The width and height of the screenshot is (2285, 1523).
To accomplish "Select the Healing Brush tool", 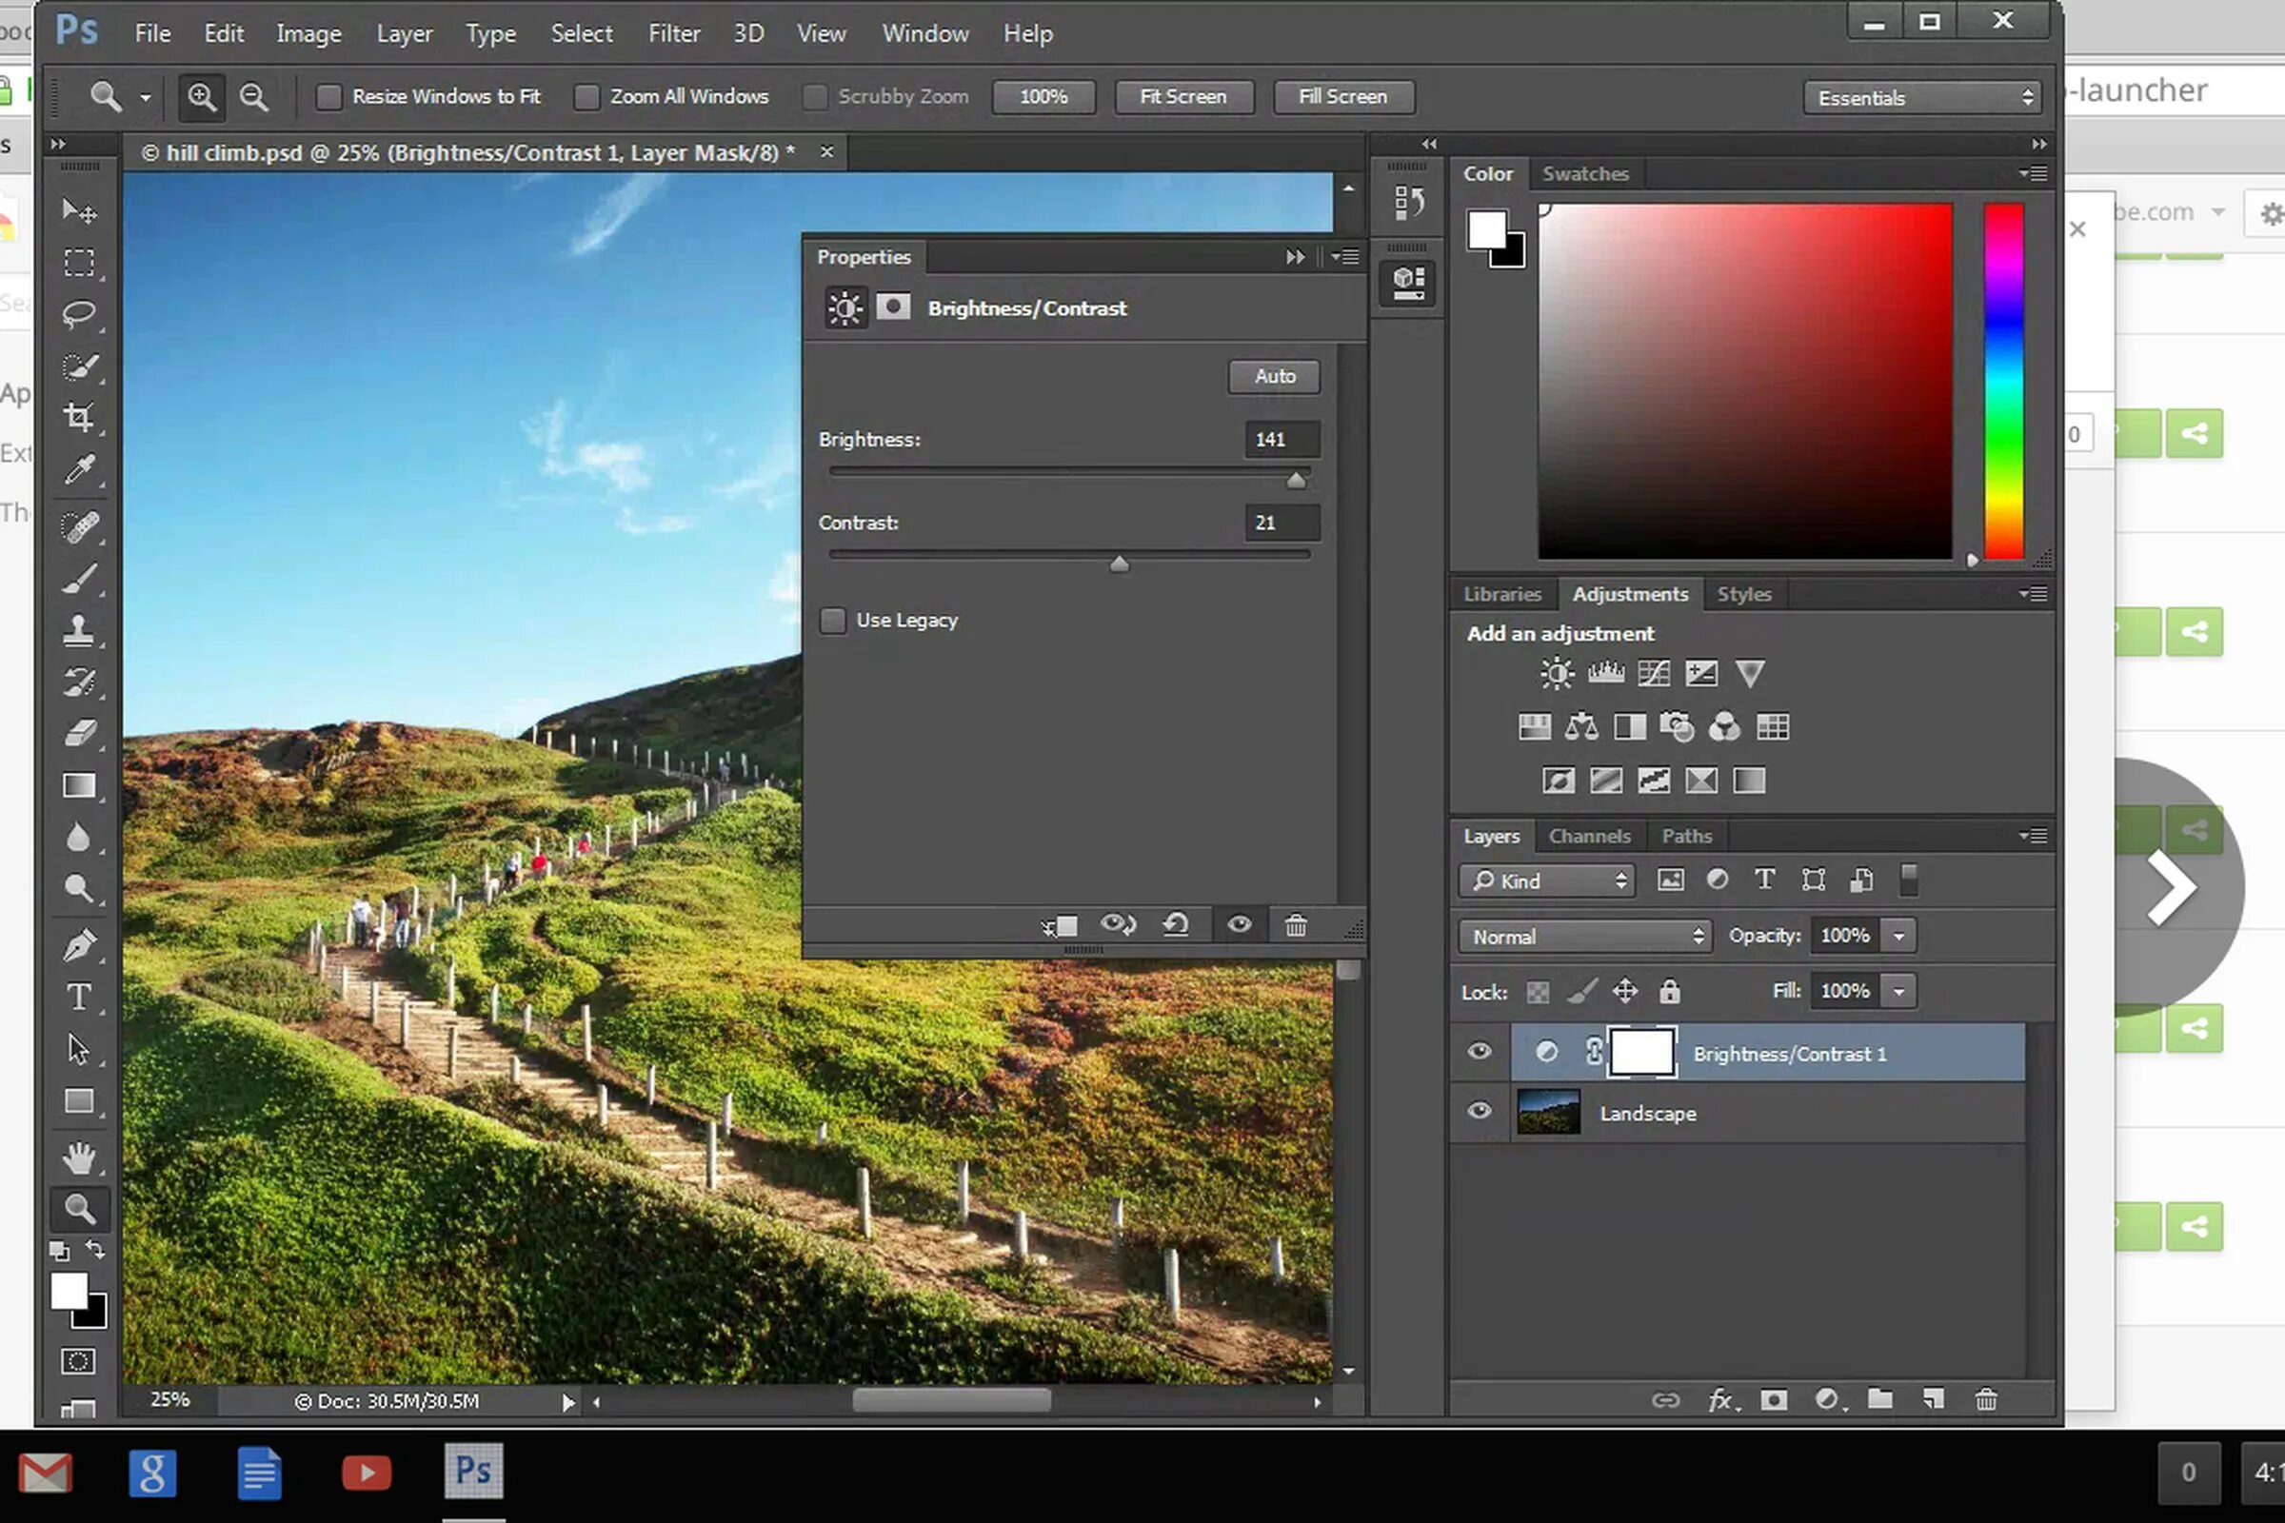I will point(80,524).
